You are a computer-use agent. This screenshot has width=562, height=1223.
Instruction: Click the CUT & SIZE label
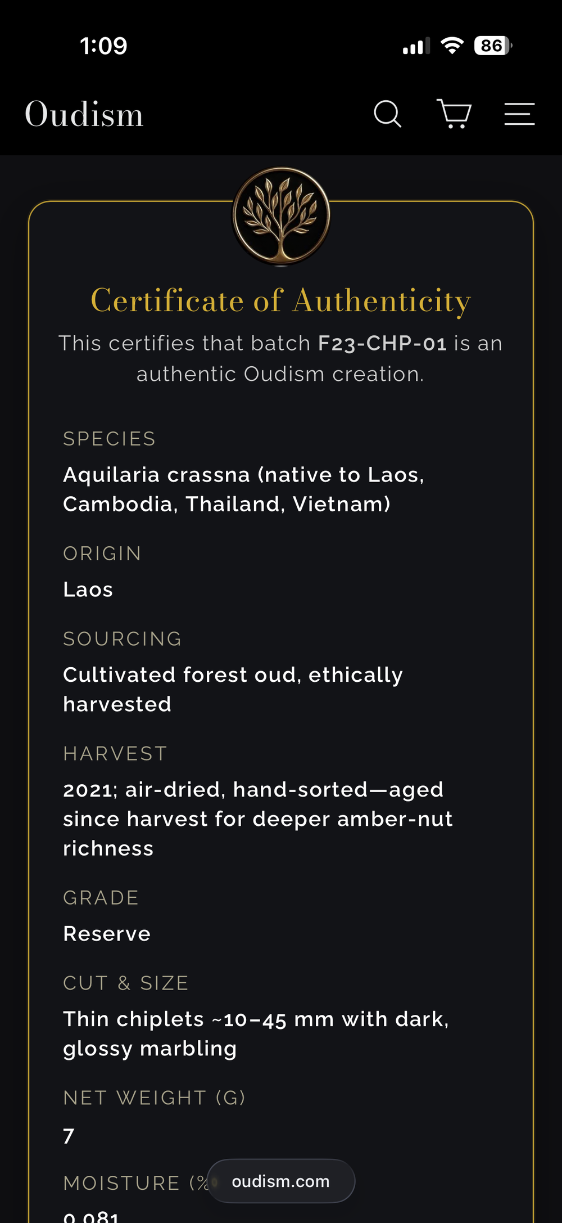point(126,983)
